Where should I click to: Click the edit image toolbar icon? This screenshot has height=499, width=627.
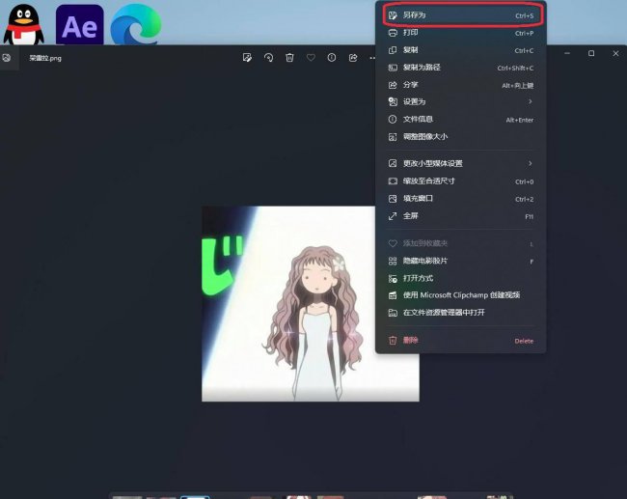click(247, 58)
